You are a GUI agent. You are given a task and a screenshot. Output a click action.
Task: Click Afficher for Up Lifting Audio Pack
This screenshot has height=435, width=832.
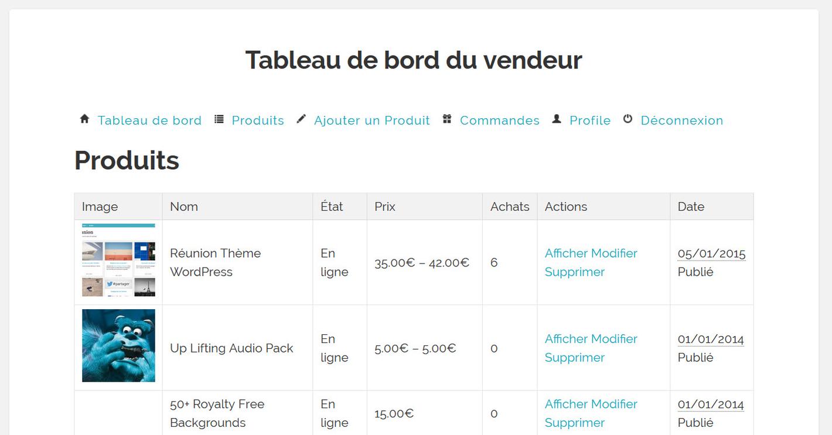pos(567,338)
